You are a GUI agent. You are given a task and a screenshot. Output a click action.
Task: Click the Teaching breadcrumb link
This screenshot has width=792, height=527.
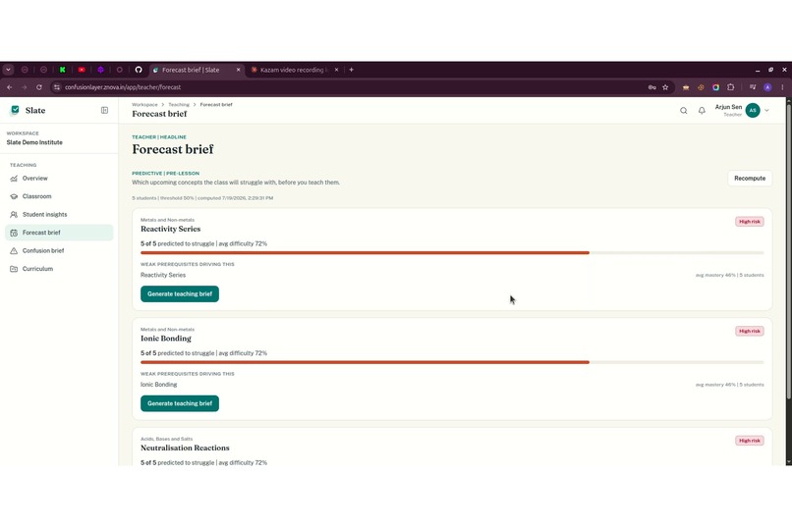179,105
